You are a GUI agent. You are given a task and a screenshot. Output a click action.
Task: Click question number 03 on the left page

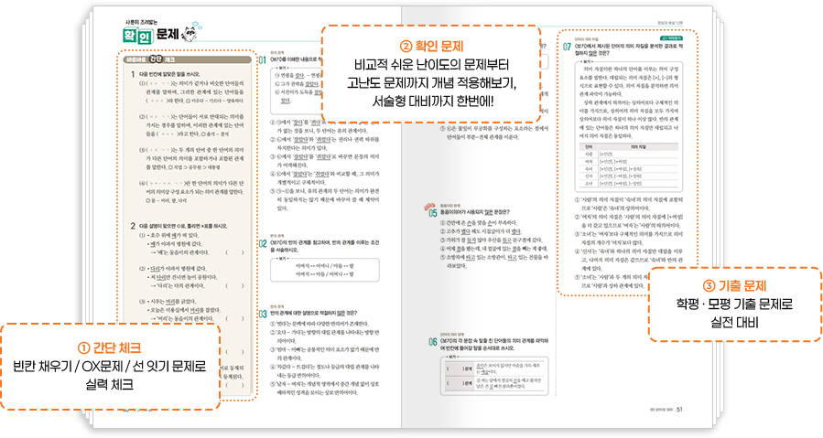tap(263, 315)
